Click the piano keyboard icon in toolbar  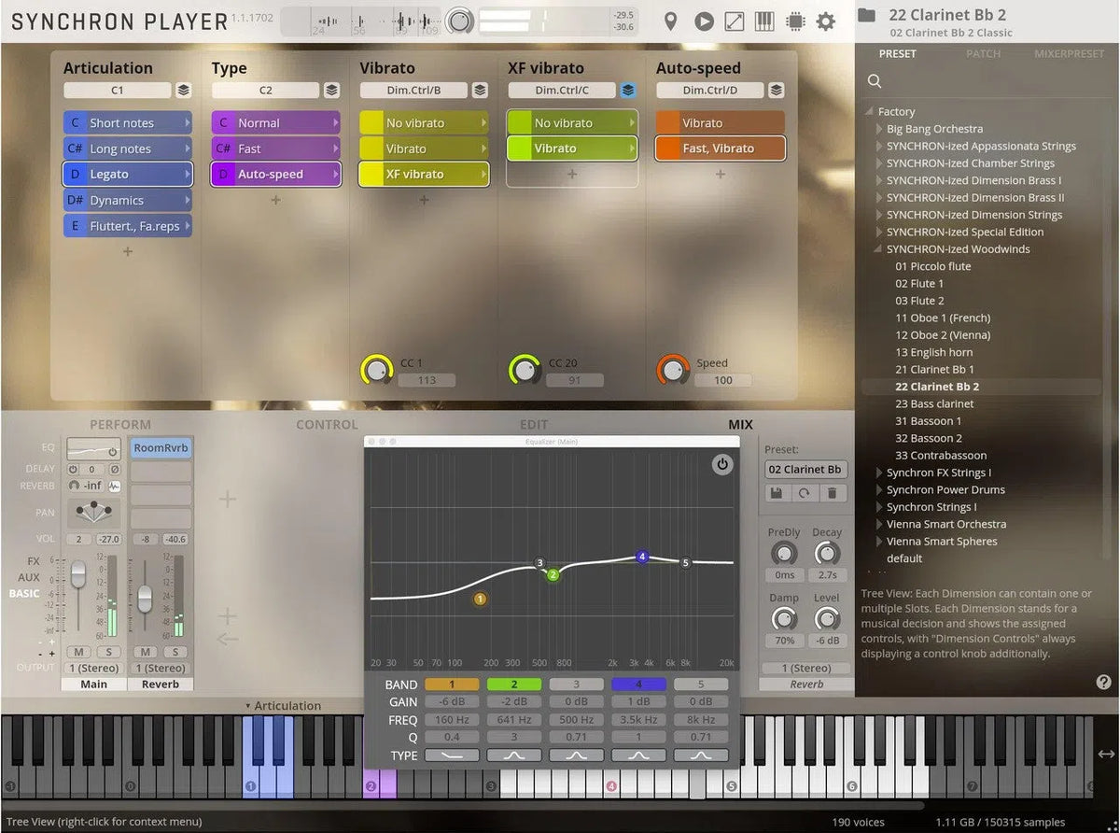764,21
